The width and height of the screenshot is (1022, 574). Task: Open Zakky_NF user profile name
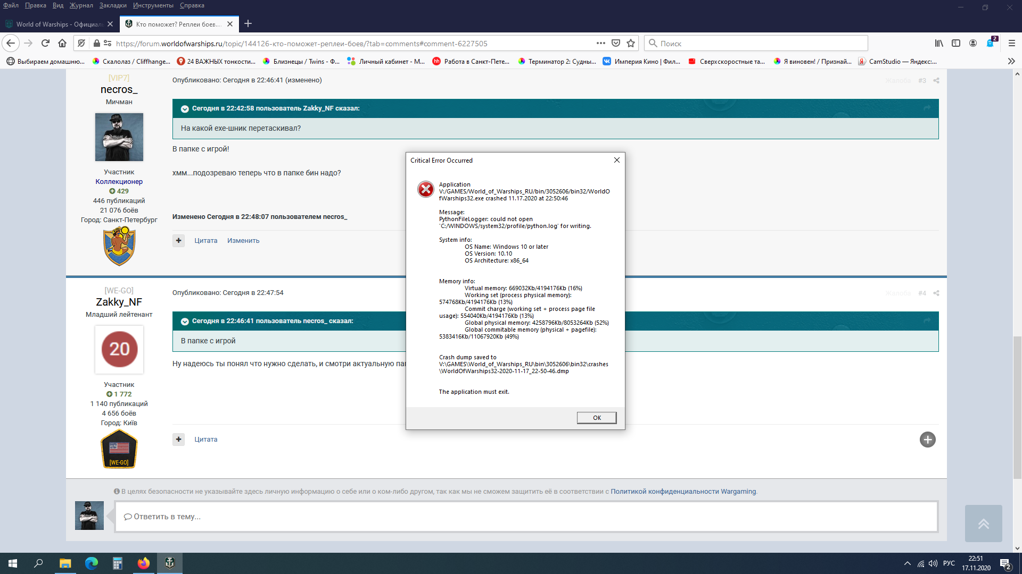click(x=119, y=302)
